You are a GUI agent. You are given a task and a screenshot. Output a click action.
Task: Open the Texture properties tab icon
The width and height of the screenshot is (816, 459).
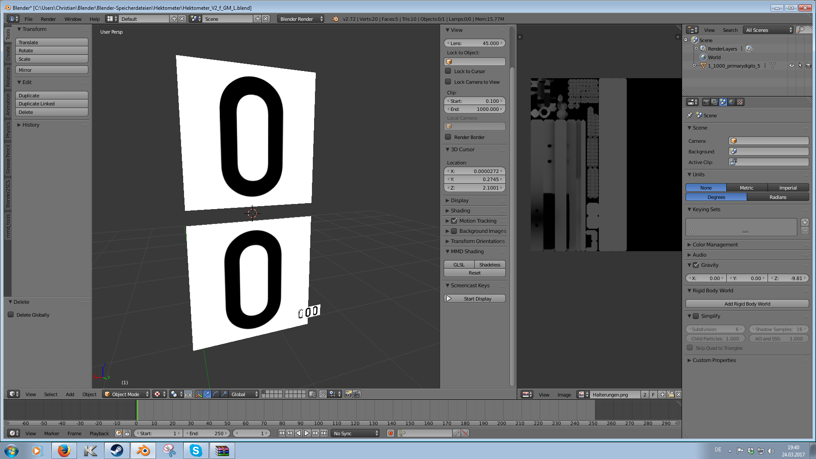(x=740, y=102)
